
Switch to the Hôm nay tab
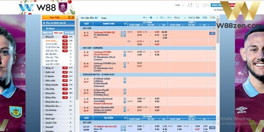(x=58, y=33)
